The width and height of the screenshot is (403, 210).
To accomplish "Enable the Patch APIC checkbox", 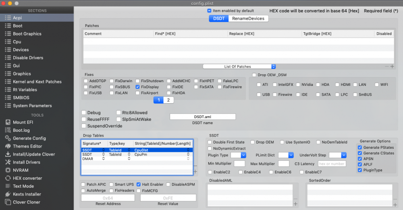I will click(x=83, y=184).
